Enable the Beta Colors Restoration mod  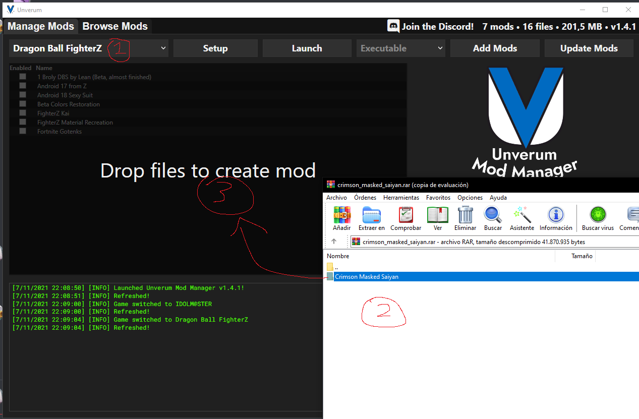click(23, 104)
